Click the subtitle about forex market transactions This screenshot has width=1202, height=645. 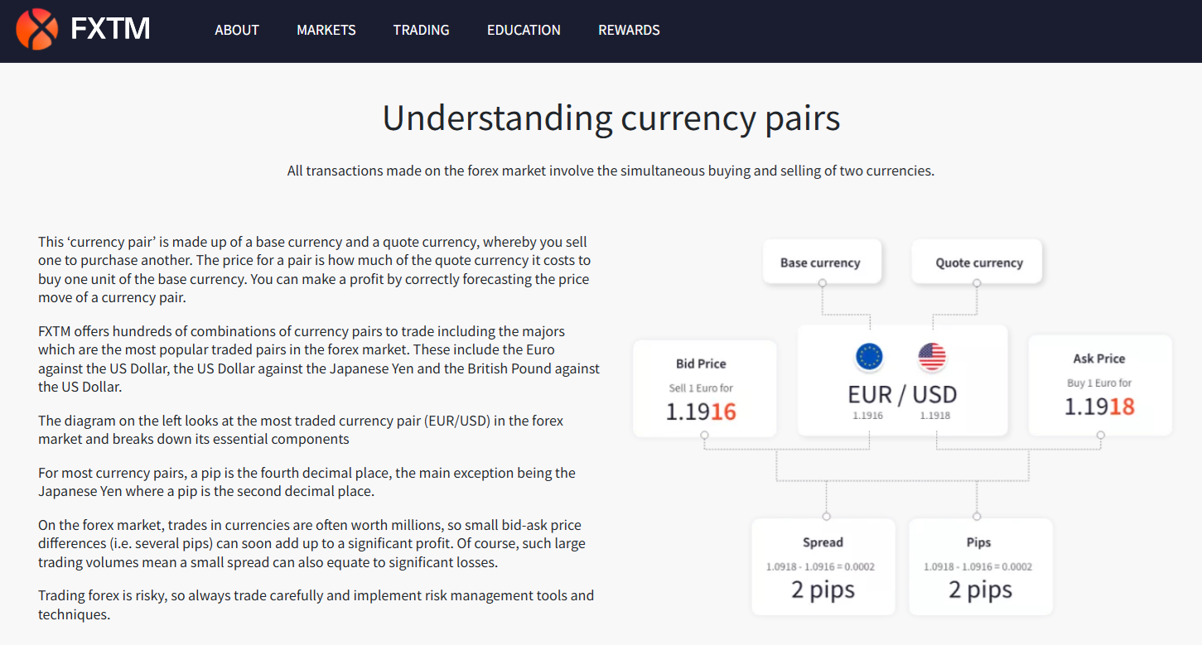pos(611,171)
